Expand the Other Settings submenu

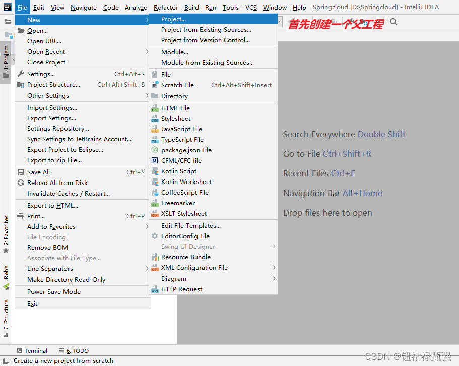coord(82,95)
